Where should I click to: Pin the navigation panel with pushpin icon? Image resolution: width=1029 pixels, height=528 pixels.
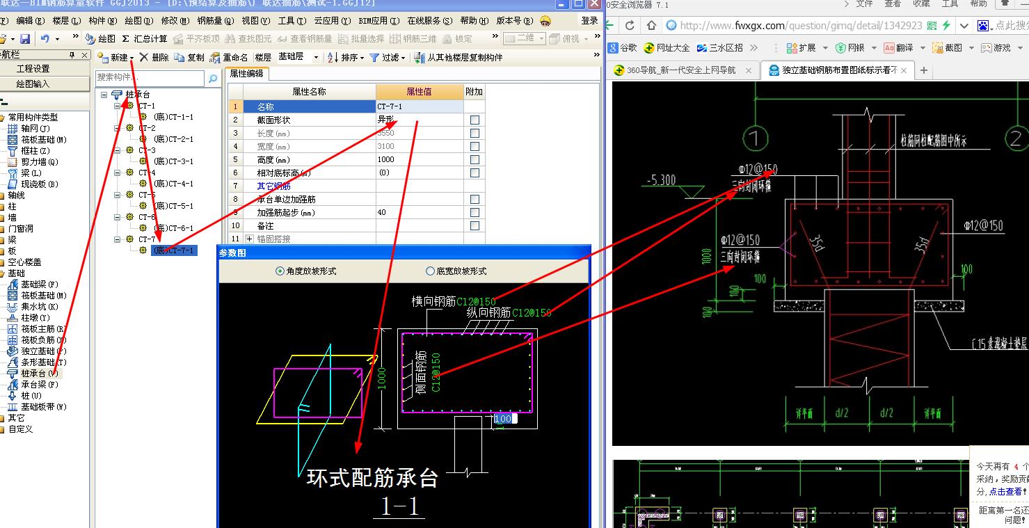(72, 55)
